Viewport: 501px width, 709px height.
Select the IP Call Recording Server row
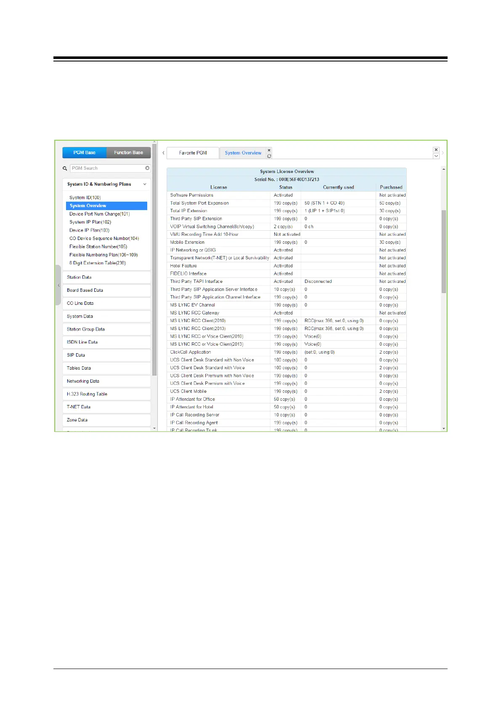pyautogui.click(x=286, y=415)
